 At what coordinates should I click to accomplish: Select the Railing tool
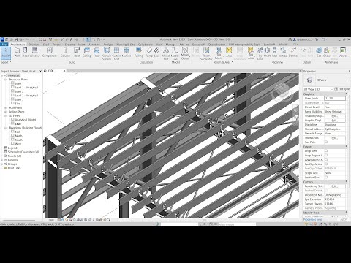coord(139,53)
